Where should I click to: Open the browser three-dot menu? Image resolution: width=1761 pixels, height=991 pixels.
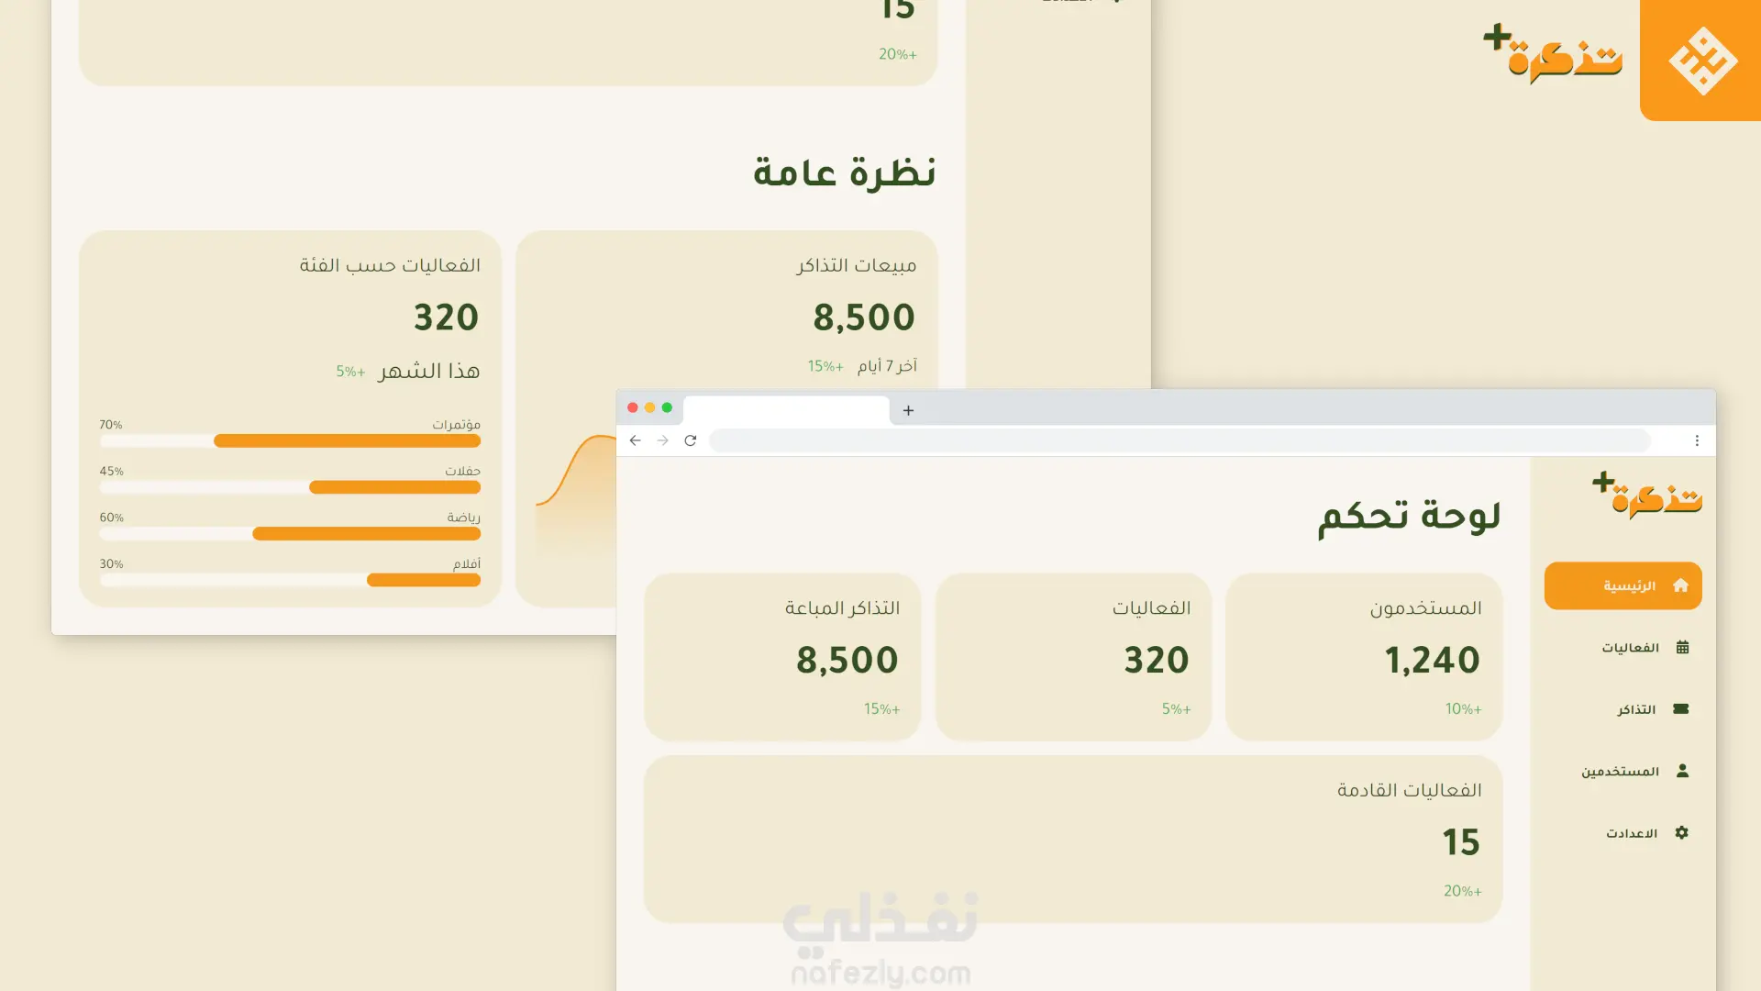[x=1697, y=440]
